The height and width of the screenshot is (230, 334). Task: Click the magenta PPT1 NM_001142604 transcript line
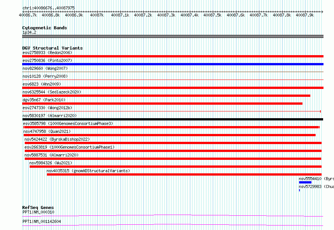click(x=173, y=225)
